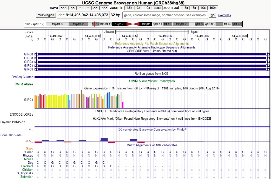Zoom out 3x
The width and height of the screenshot is (271, 179).
(x=194, y=8)
